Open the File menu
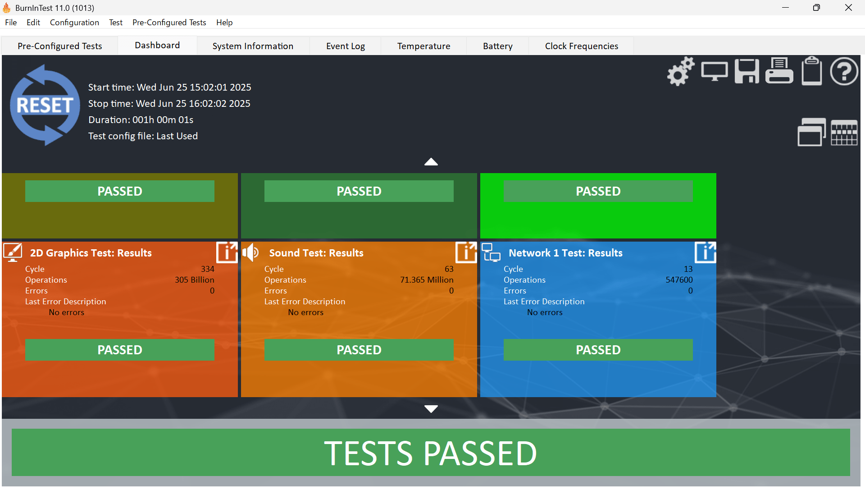865x490 pixels. click(11, 23)
